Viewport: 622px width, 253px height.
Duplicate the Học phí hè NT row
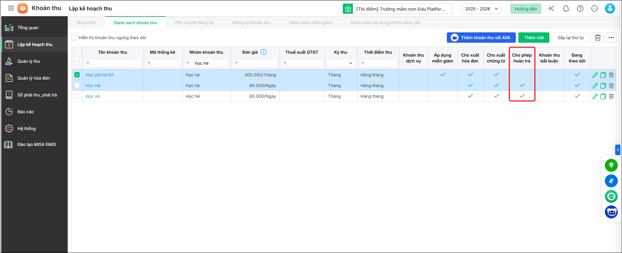(603, 75)
